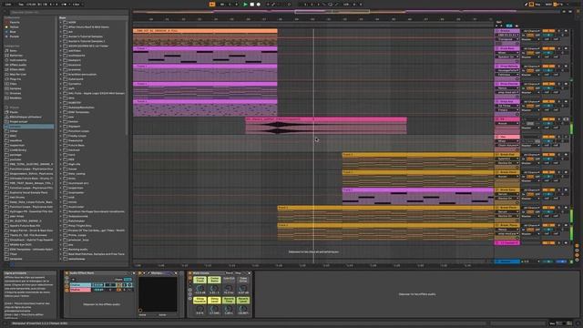Image resolution: width=583 pixels, height=328 pixels.
Task: Expand the Future Bass folder
Action: (61, 146)
